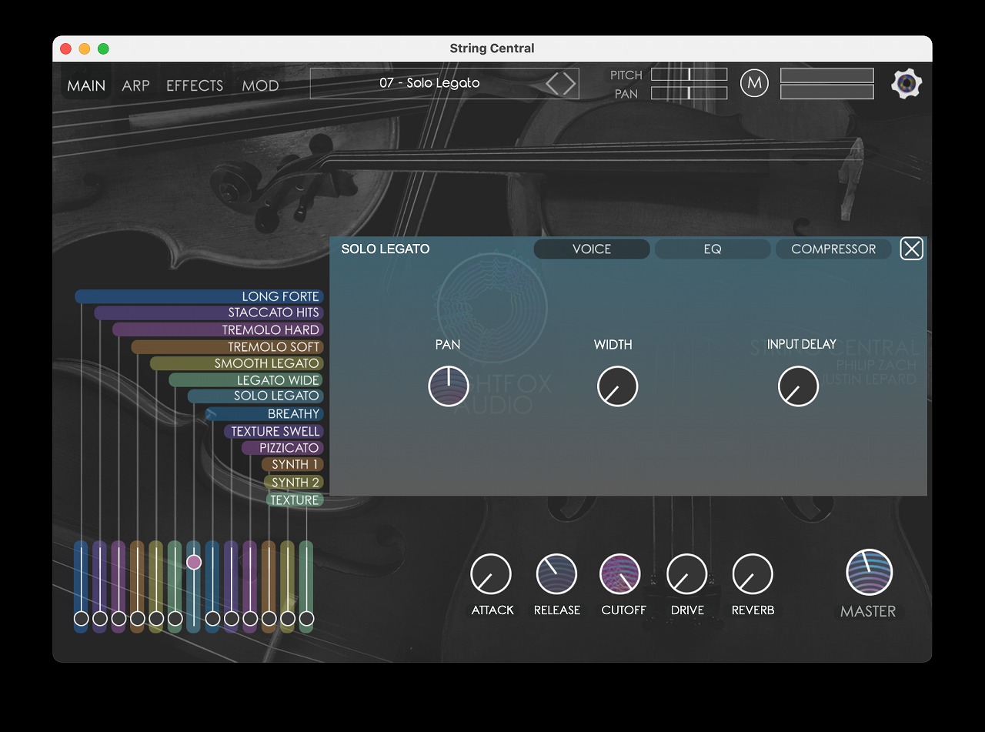Click the Release knob

pos(556,574)
